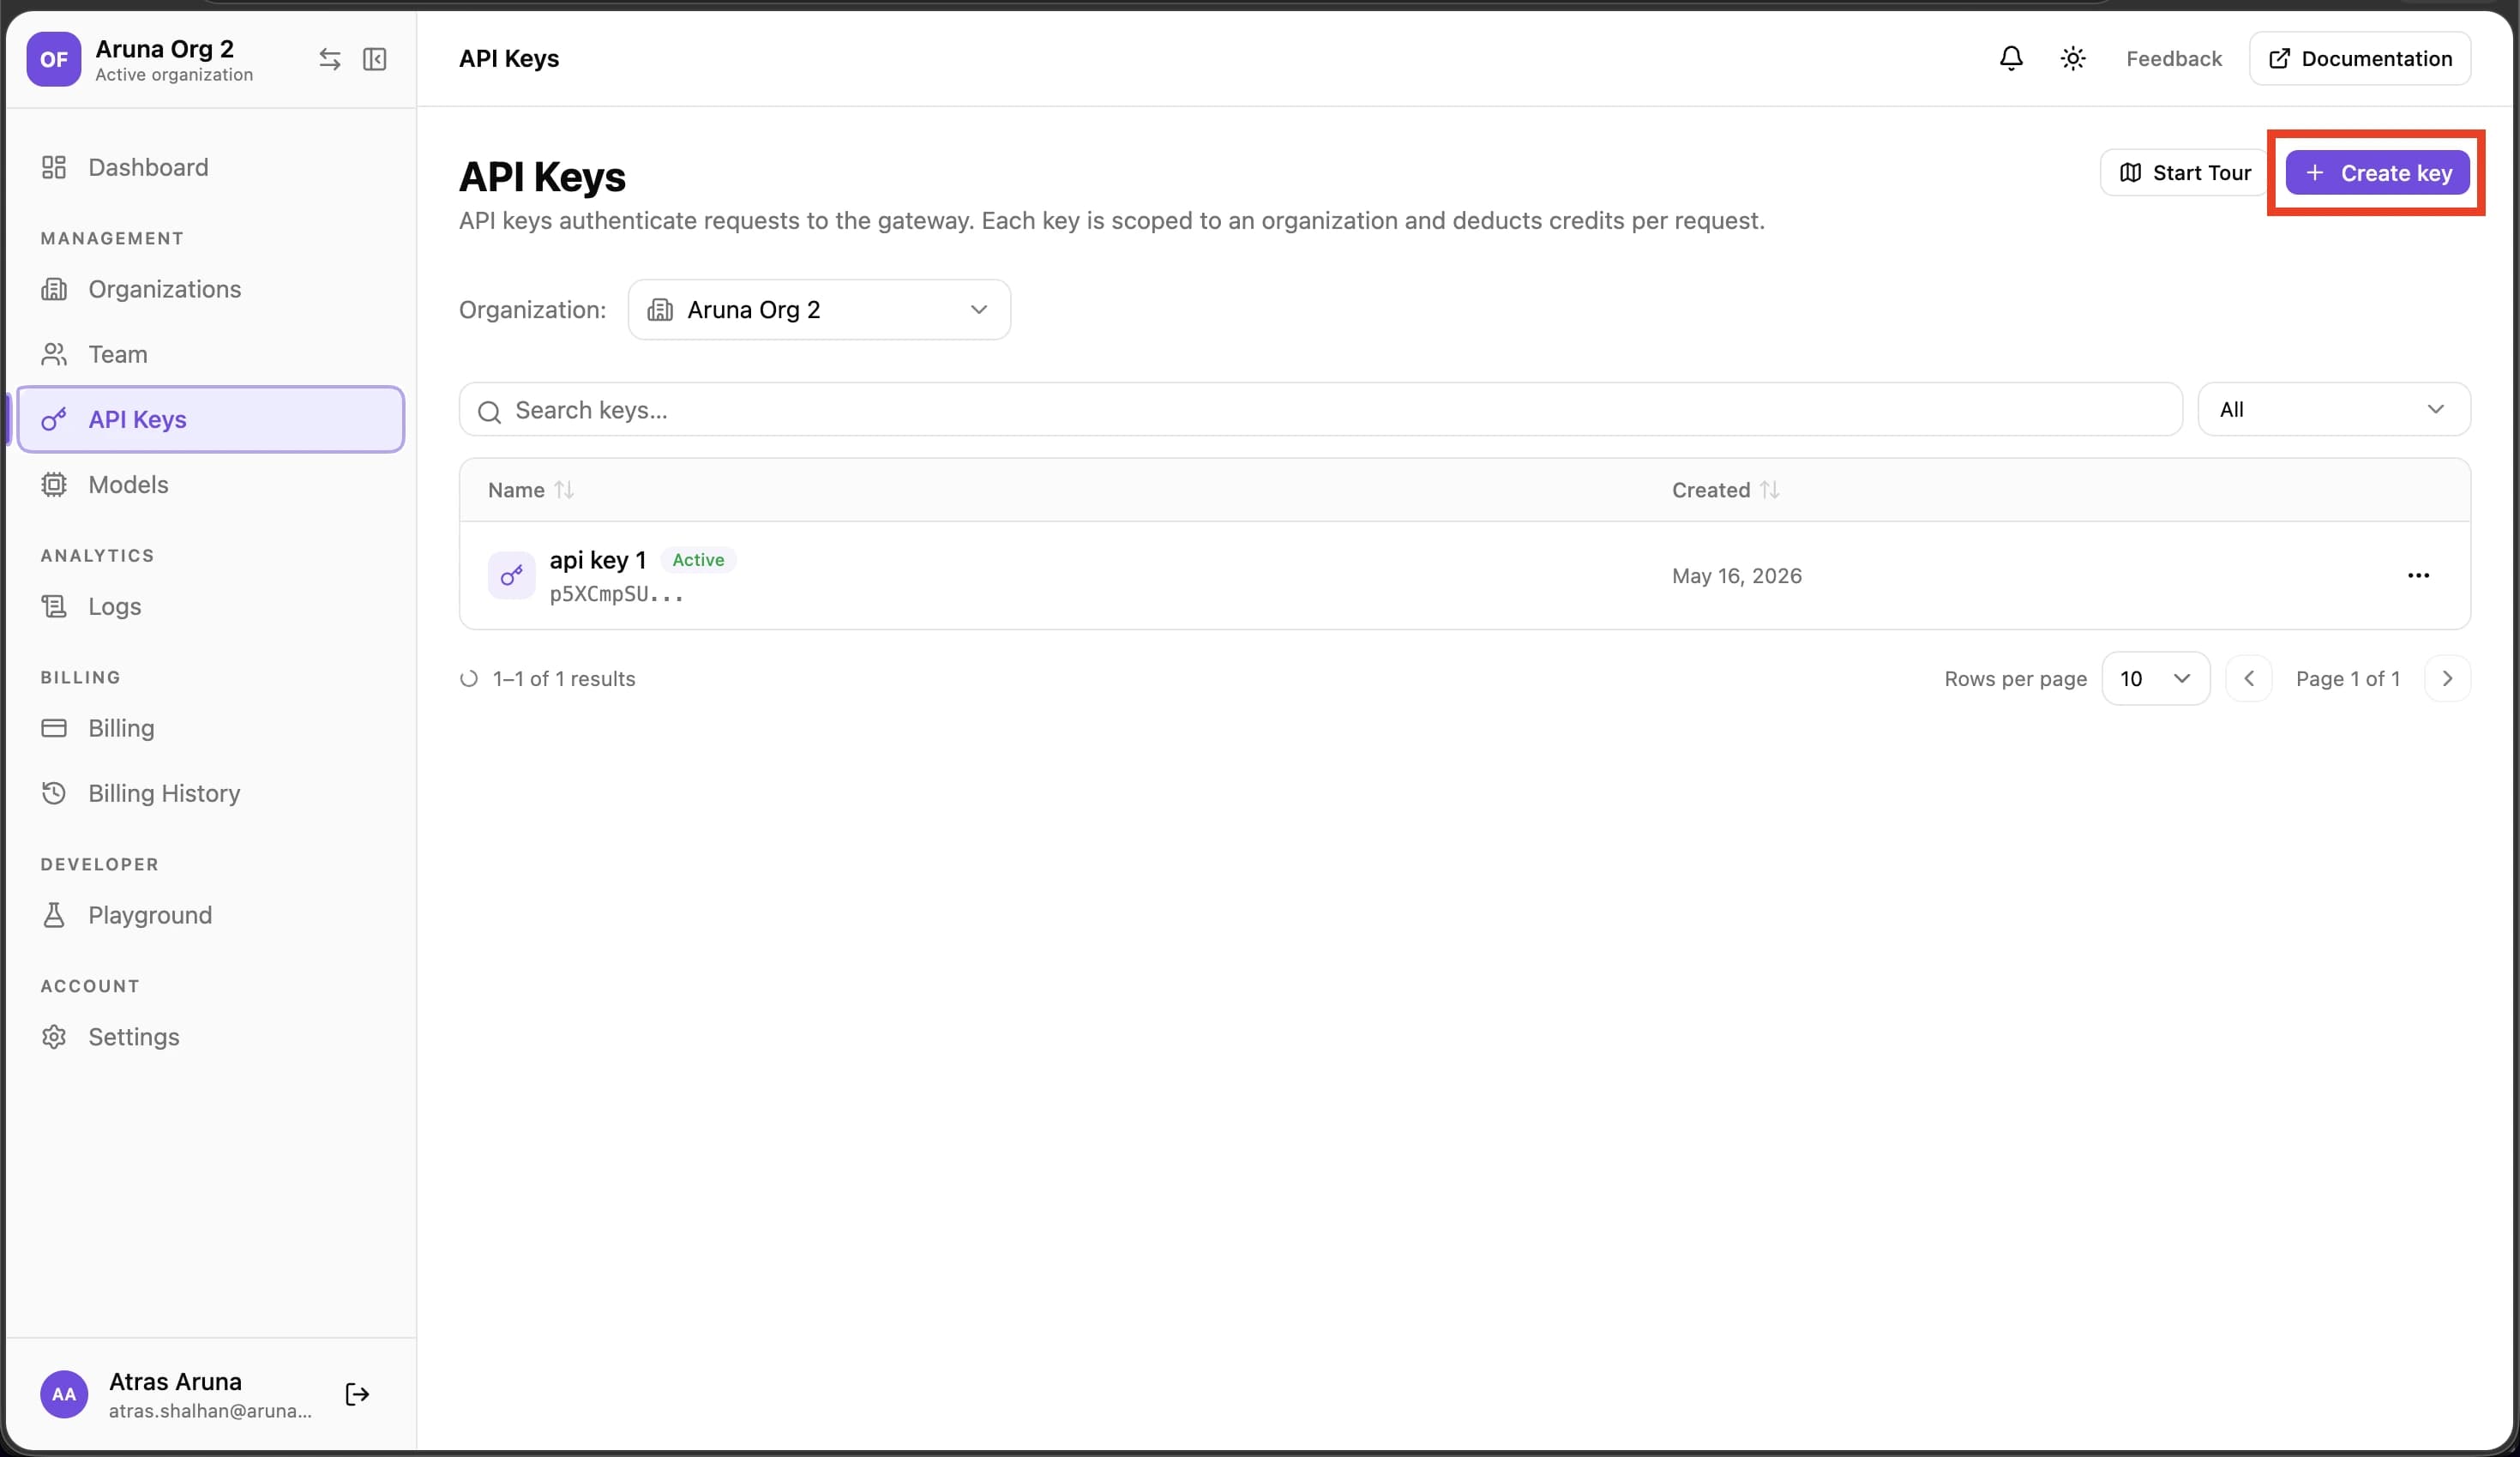Viewport: 2520px width, 1457px height.
Task: Sort keys by the Created column
Action: click(x=1725, y=490)
